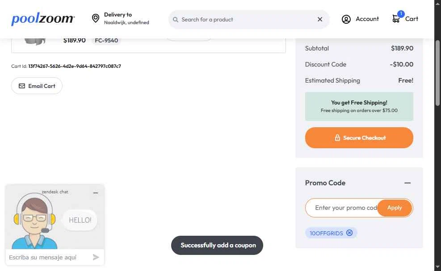441x271 pixels.
Task: Collapse the Promo Code section
Action: click(407, 183)
